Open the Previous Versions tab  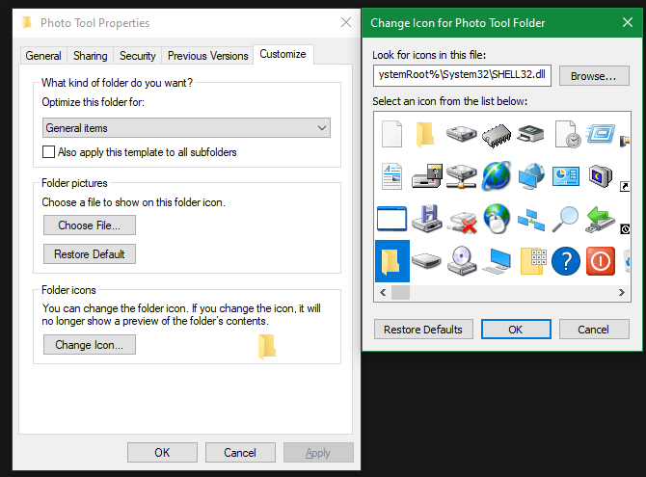point(207,56)
